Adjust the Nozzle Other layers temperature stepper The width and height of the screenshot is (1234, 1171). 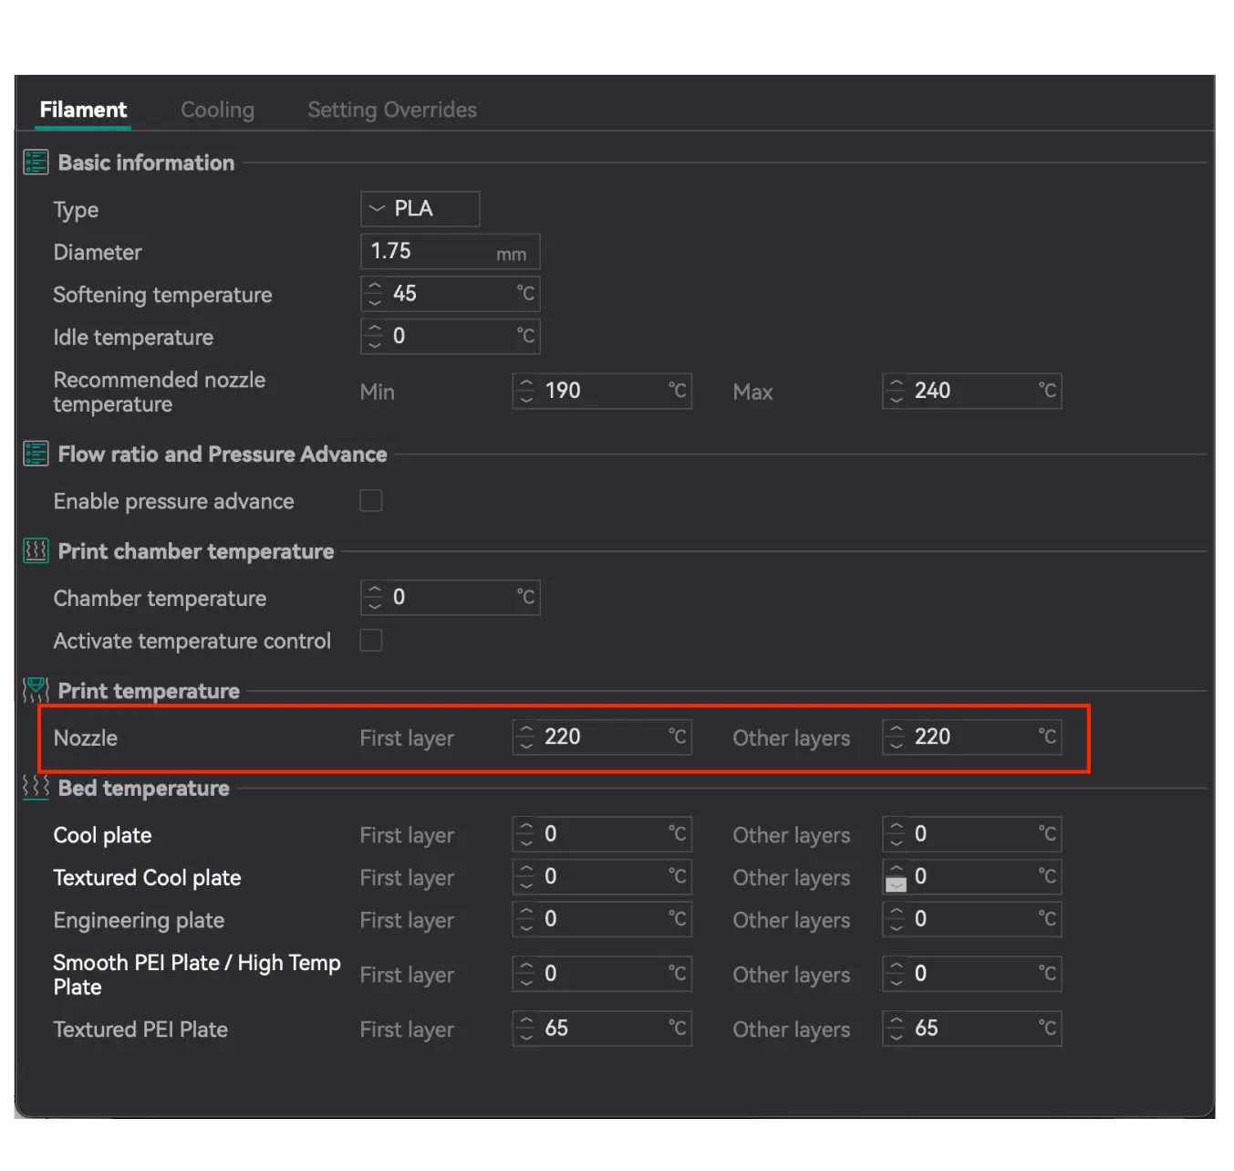[x=896, y=737]
